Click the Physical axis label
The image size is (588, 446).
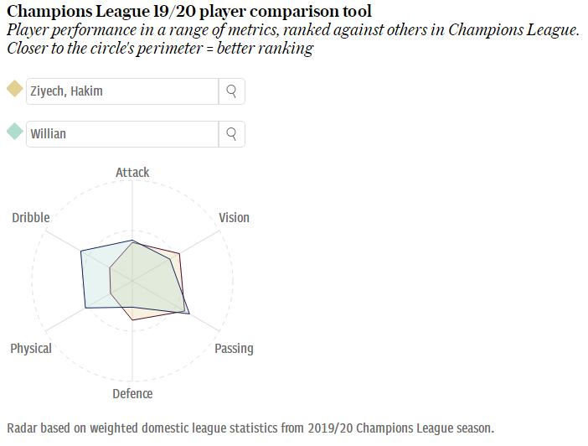[31, 349]
